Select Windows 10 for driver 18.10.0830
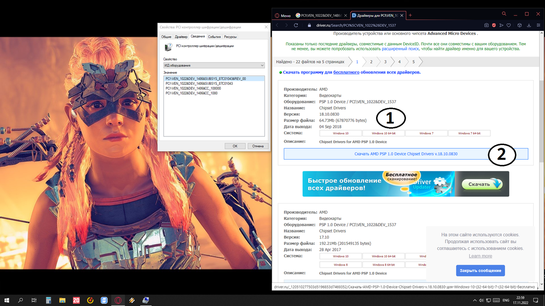This screenshot has height=306, width=545. point(341,133)
